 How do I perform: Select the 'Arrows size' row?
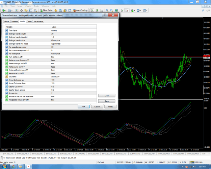coord(51,93)
